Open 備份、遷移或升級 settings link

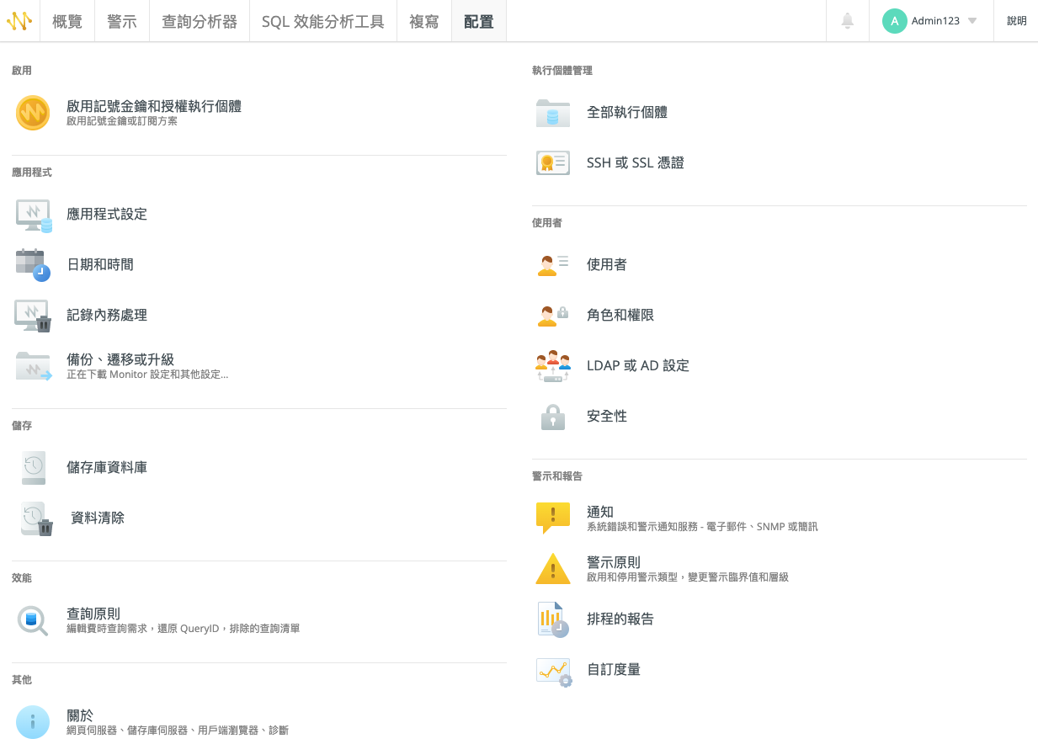[x=120, y=359]
